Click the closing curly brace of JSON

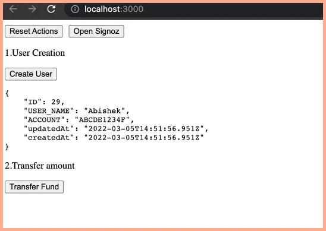[x=7, y=147]
